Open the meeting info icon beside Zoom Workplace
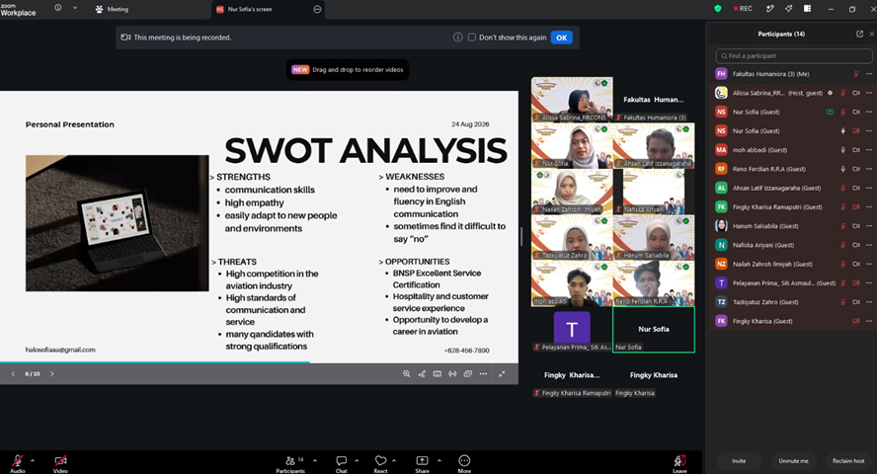 [58, 8]
